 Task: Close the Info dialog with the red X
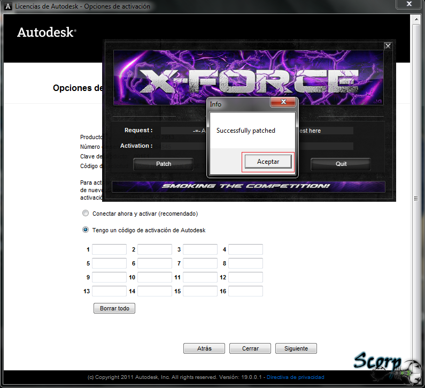tap(283, 102)
